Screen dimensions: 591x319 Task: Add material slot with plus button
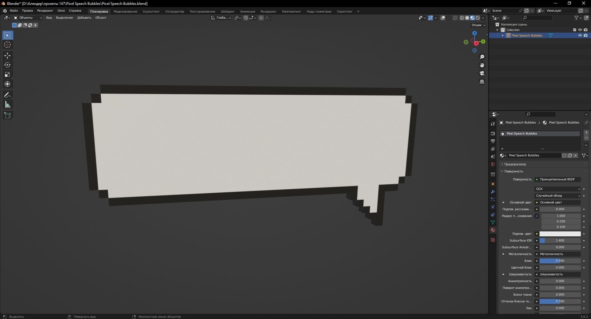tap(586, 132)
